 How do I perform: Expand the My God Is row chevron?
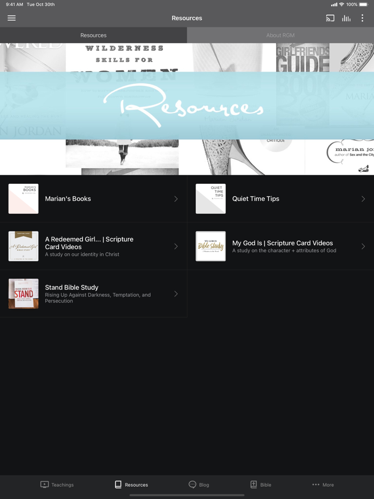pos(363,246)
